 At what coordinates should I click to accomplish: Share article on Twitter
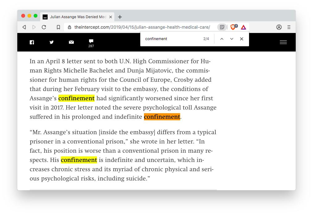[52, 42]
